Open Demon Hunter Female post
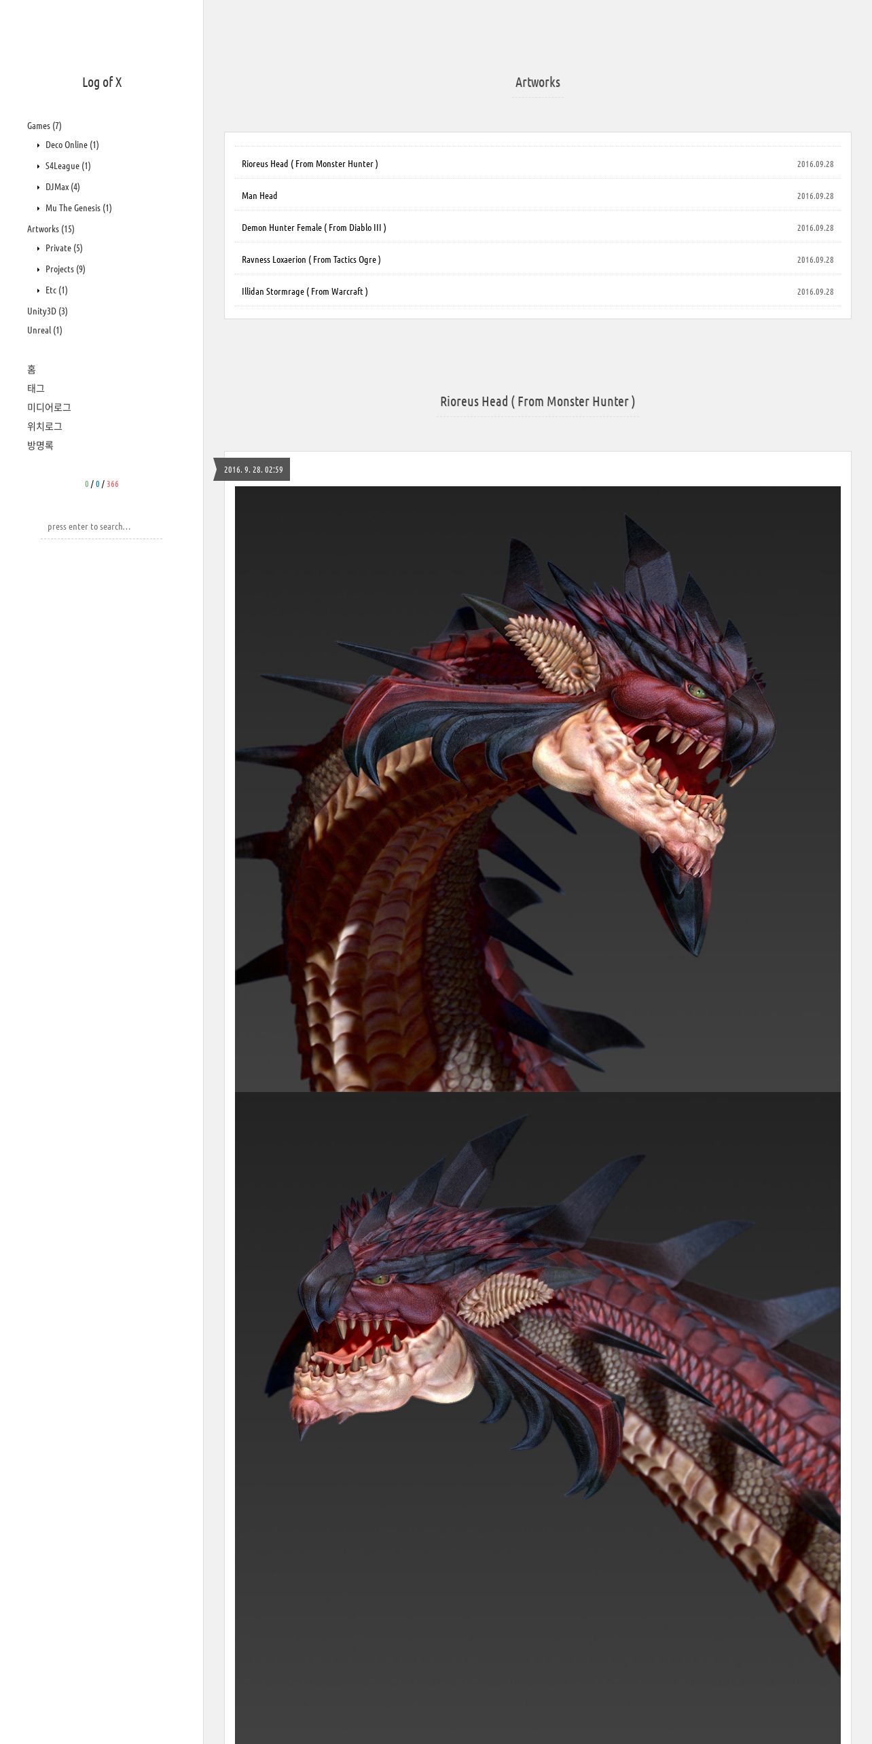The image size is (872, 1744). pos(314,228)
